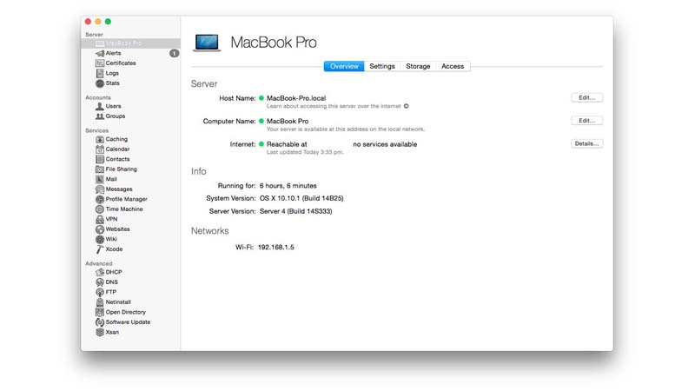Open the Open Directory icon
The image size is (695, 391).
[x=100, y=312]
